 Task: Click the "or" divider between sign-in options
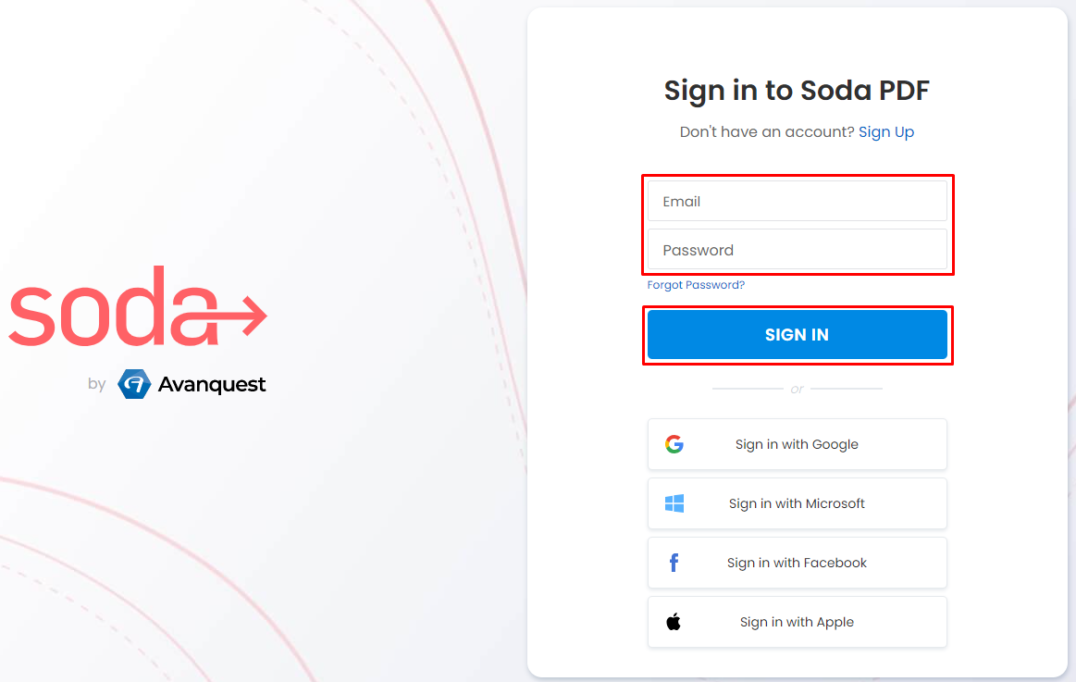(x=797, y=389)
